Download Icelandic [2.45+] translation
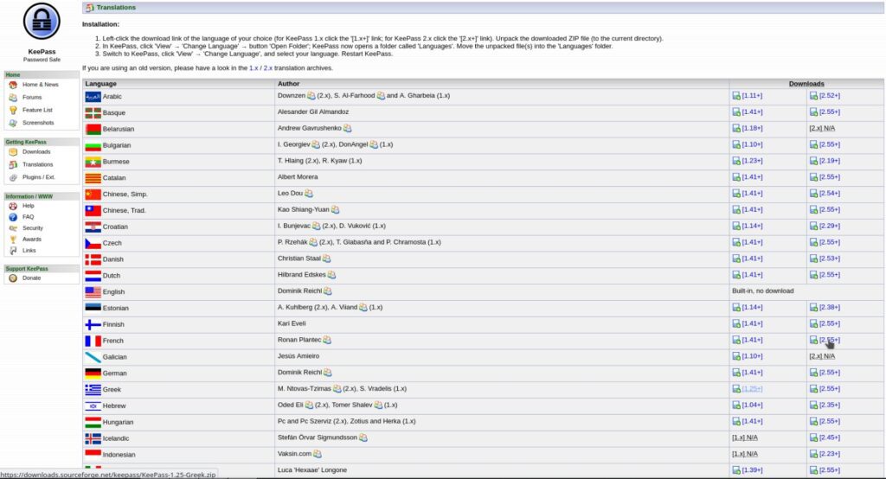Image resolution: width=886 pixels, height=479 pixels. [x=830, y=437]
